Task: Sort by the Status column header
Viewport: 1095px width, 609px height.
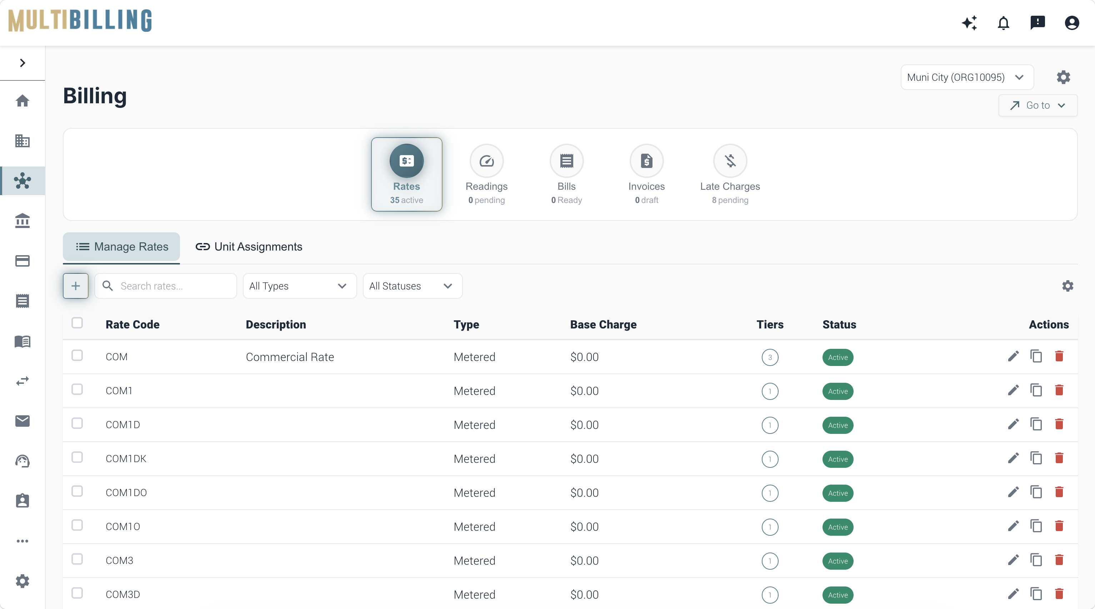Action: pos(839,325)
